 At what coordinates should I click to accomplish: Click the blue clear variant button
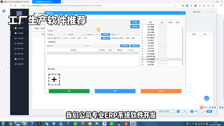click(x=135, y=46)
